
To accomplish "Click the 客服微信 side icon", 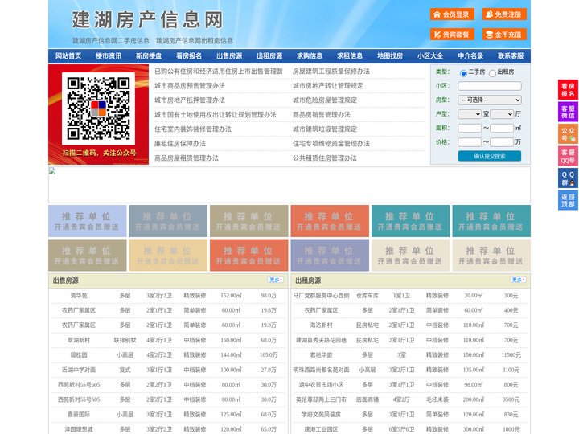I will [x=568, y=112].
